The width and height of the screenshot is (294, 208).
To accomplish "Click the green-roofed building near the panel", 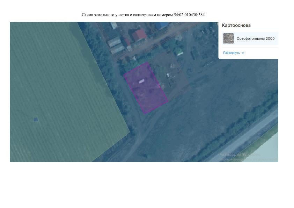I will (179, 51).
